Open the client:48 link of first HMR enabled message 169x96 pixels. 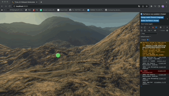[162, 63]
